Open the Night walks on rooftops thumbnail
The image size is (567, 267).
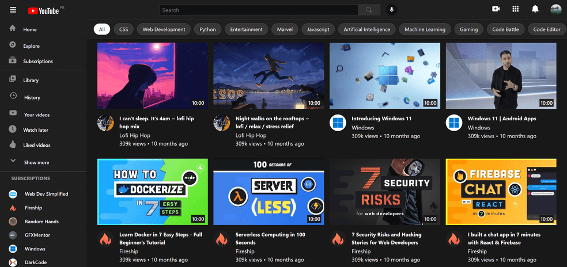click(269, 76)
